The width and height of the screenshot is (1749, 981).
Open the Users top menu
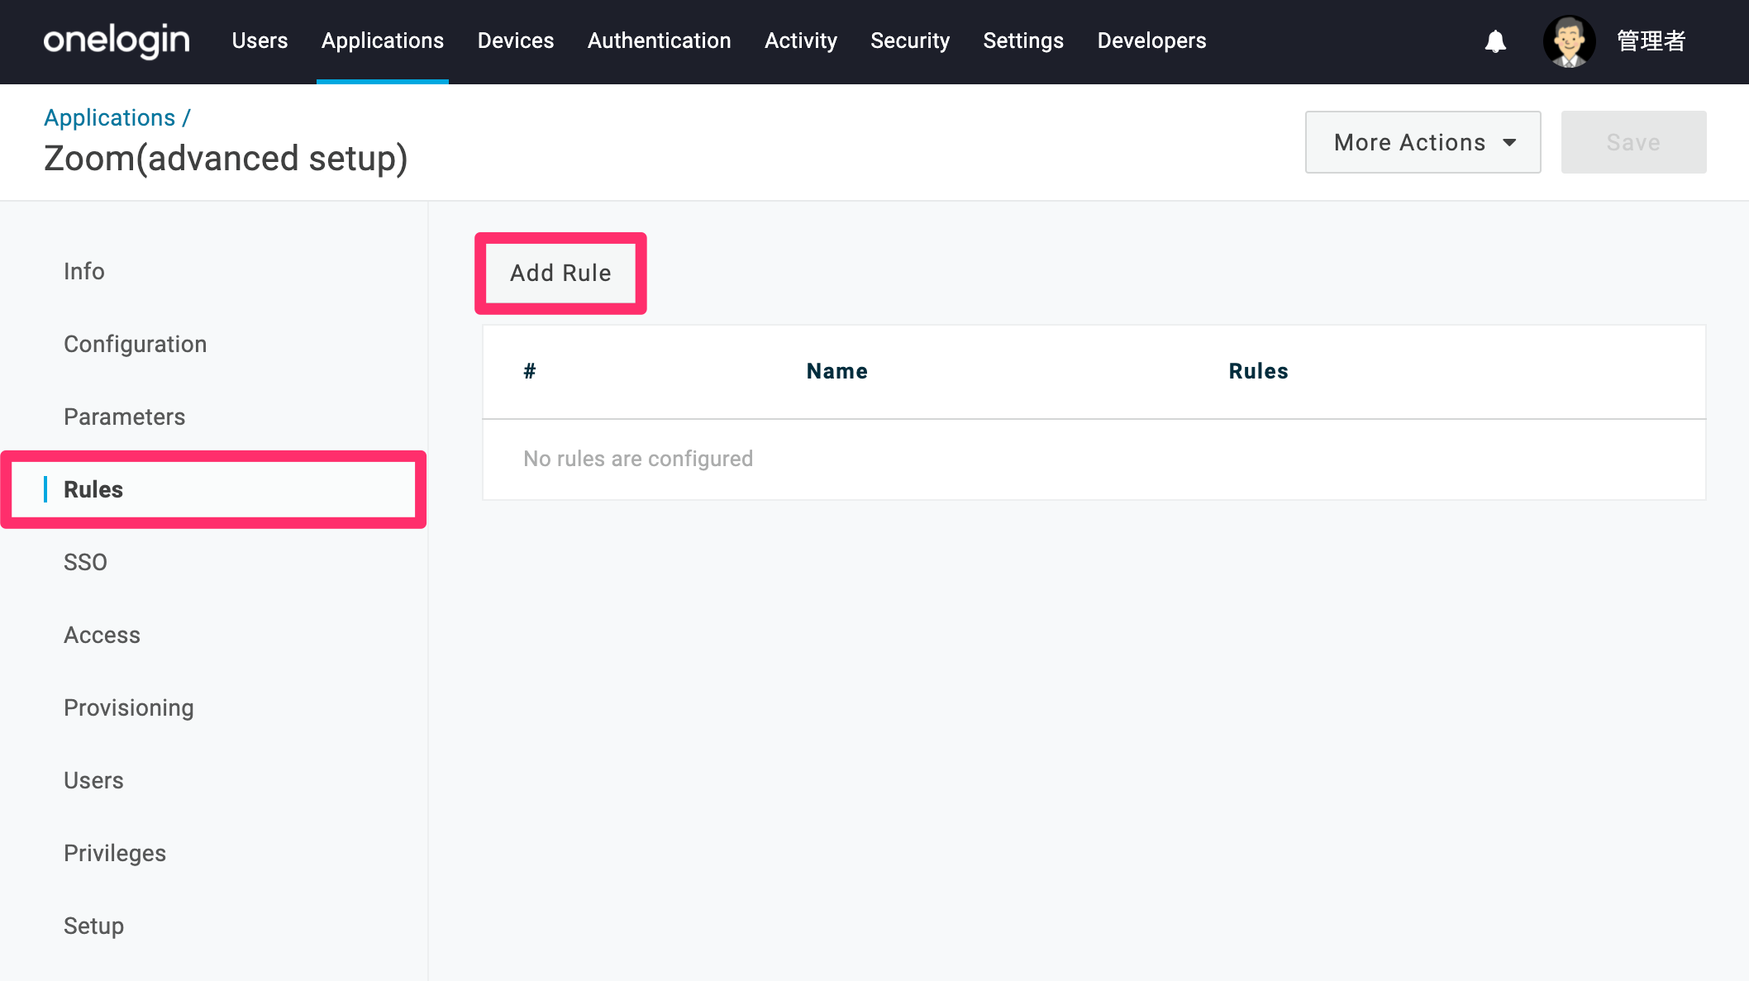tap(260, 40)
